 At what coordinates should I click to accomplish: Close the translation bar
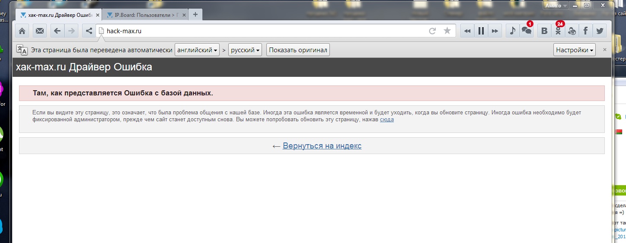[x=605, y=50]
